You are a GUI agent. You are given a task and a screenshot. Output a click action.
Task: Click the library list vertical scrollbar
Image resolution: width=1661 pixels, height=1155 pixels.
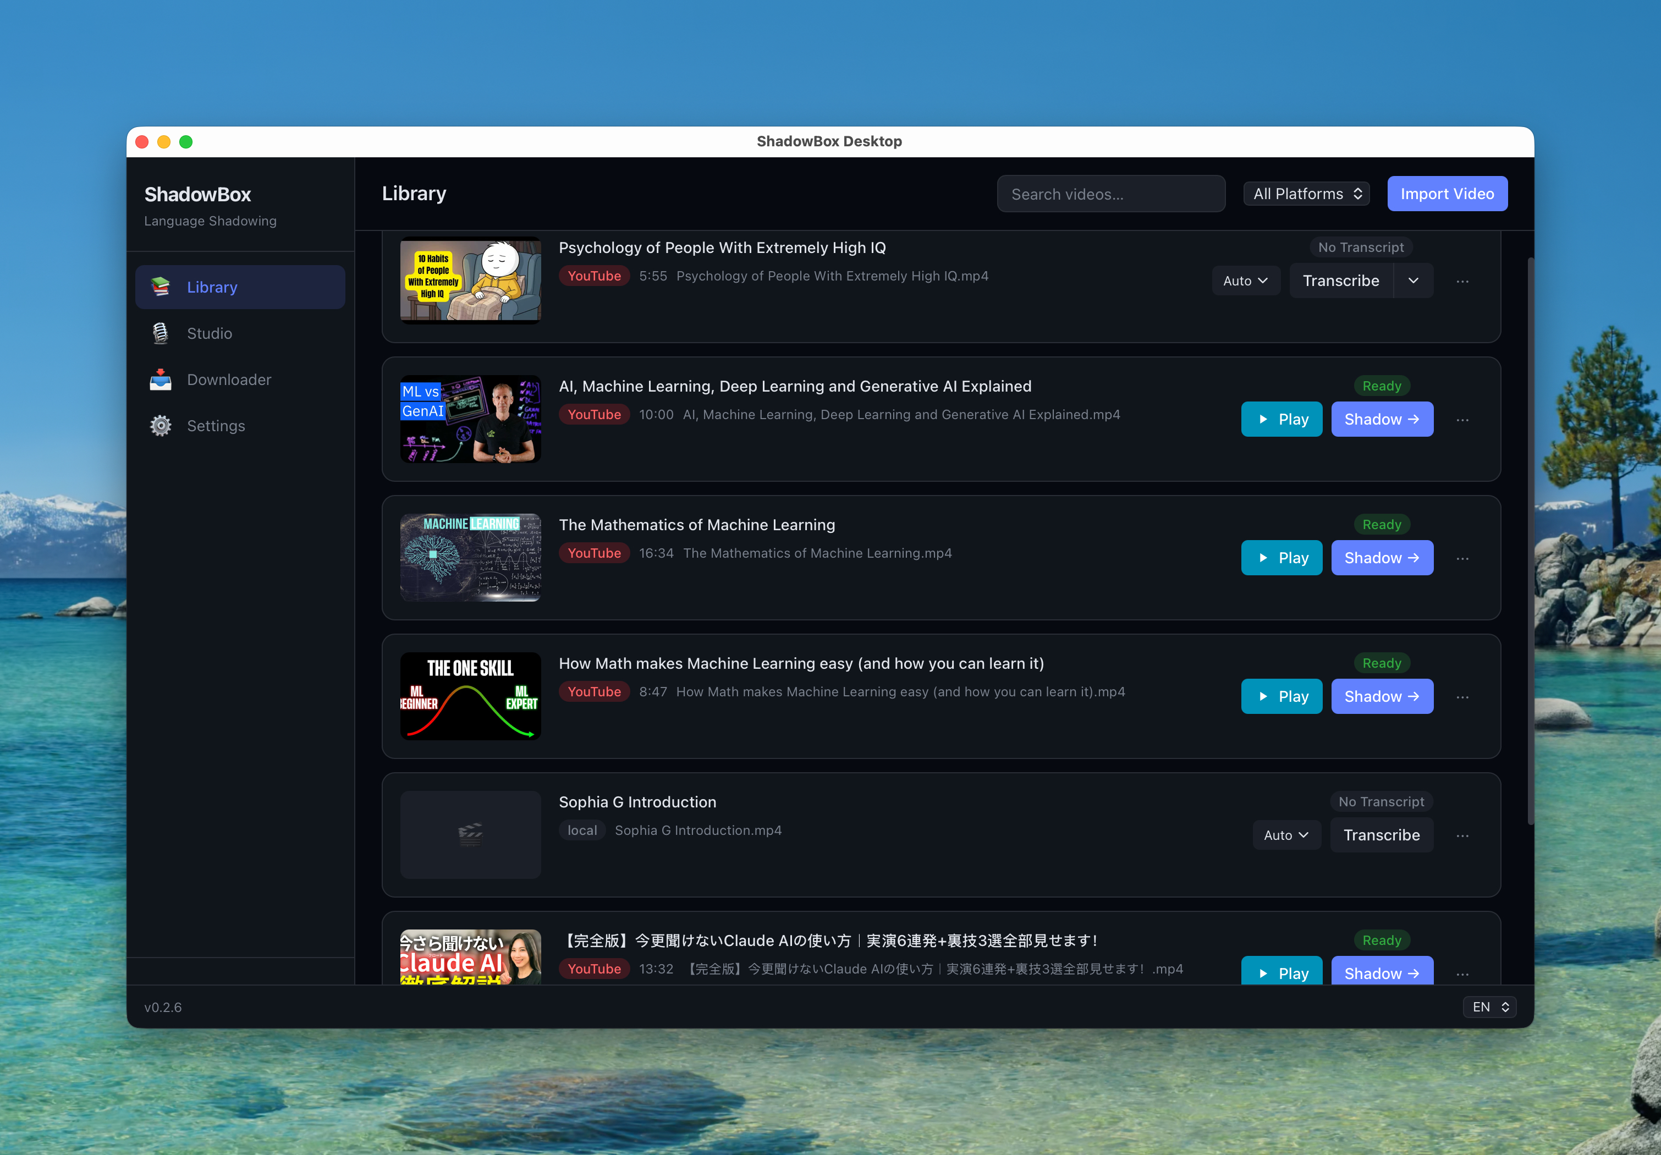tap(1530, 541)
